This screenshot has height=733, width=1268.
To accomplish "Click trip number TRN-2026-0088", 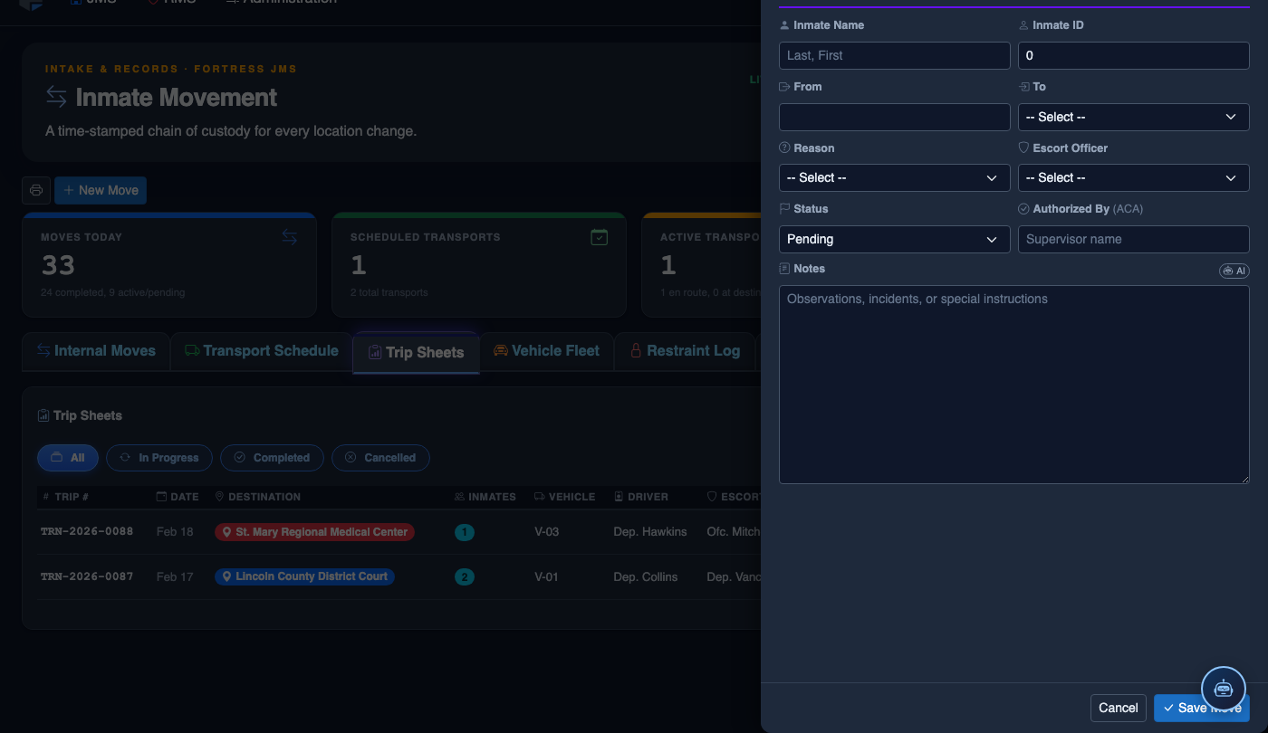I will point(87,531).
